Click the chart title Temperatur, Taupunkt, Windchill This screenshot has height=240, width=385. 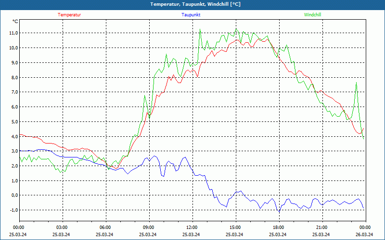(195, 4)
